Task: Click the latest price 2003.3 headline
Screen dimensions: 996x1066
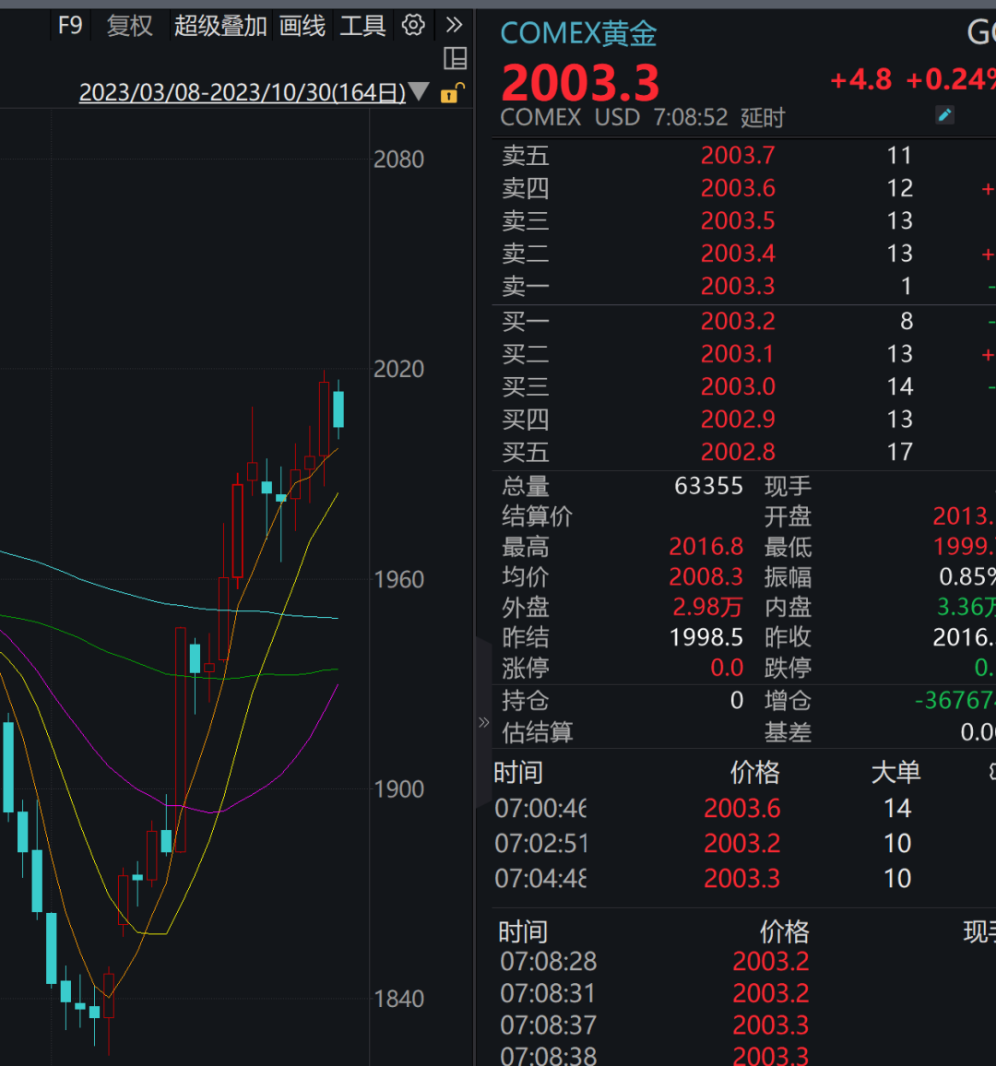Action: click(580, 83)
